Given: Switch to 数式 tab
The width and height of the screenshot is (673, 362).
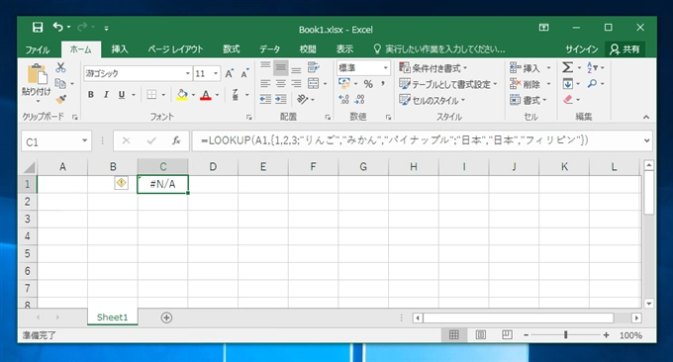Looking at the screenshot, I should [231, 49].
